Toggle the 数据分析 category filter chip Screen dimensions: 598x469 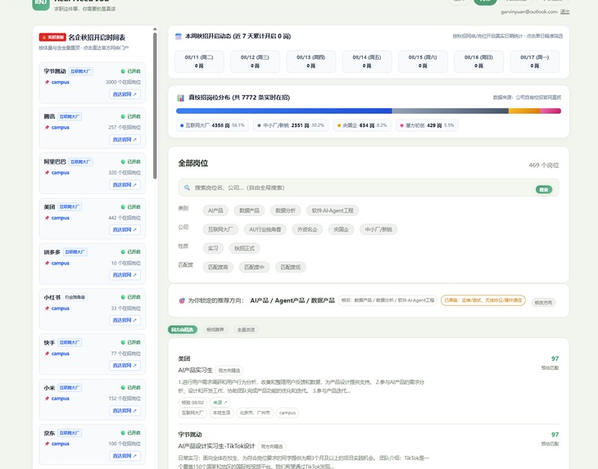(x=286, y=210)
